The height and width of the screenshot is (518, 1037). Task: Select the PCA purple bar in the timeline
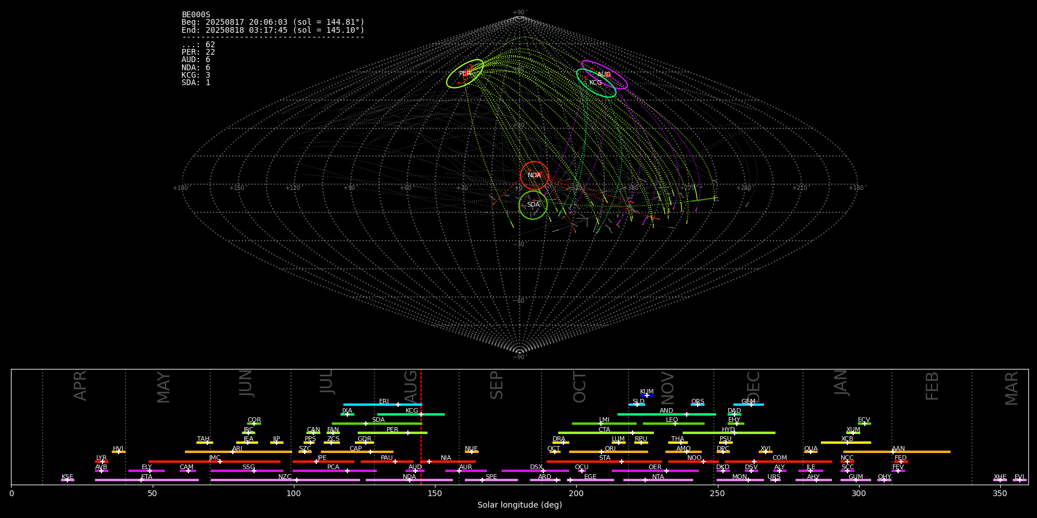[334, 471]
